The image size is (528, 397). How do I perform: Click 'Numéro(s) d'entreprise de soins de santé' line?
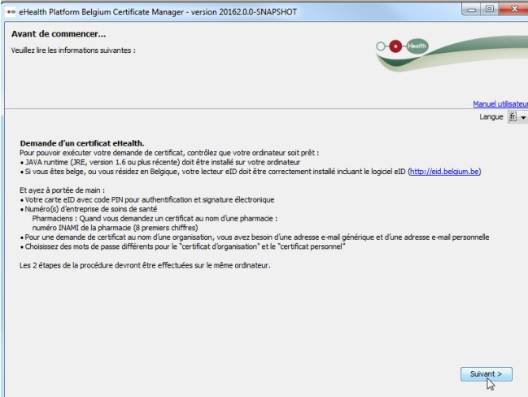89,209
